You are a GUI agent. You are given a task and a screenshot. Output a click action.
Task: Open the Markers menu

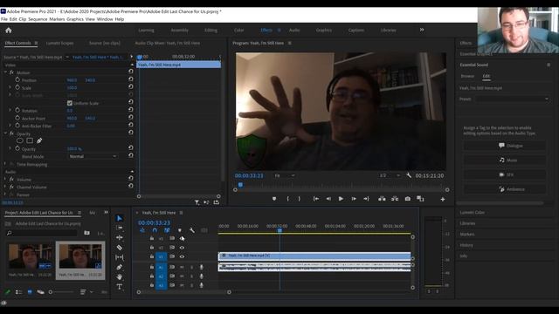click(57, 19)
